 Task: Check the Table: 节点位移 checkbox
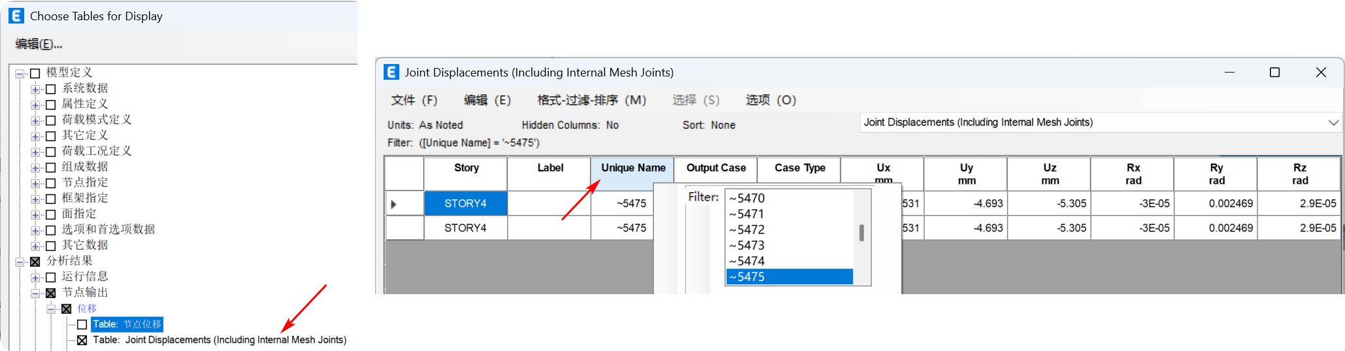(x=82, y=324)
